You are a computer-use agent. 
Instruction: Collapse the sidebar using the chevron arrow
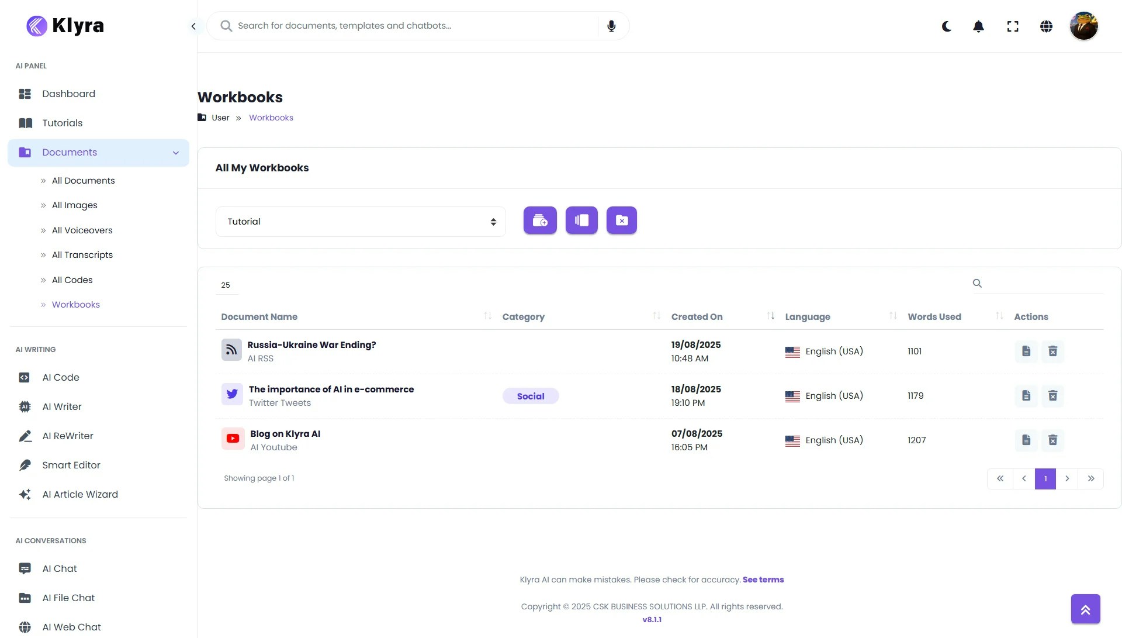pos(193,26)
